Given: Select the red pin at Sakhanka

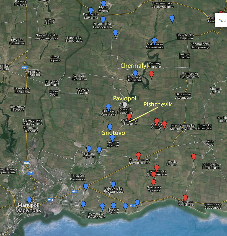Looking at the screenshot, I should pos(153,182).
